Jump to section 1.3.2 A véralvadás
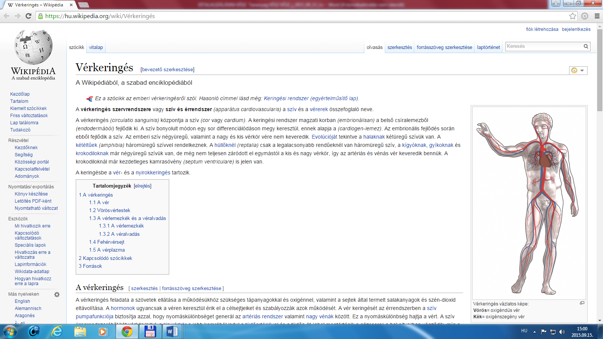The image size is (603, 339). click(119, 234)
